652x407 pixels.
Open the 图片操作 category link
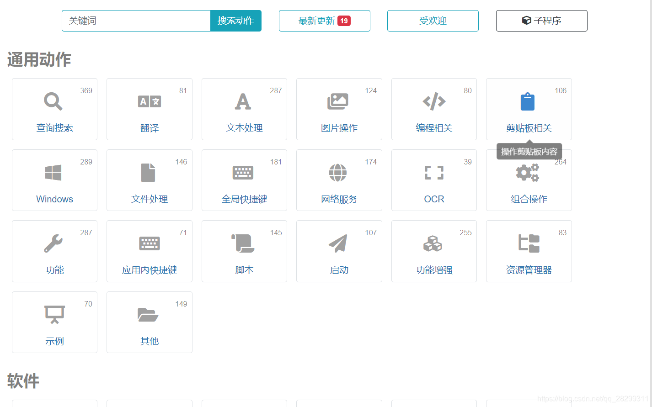tap(339, 128)
